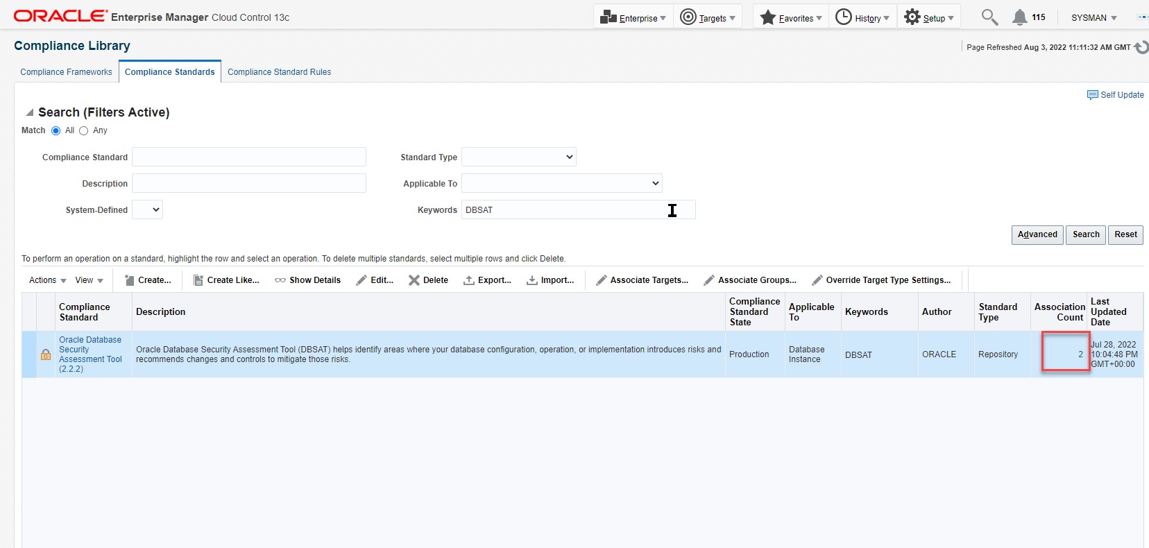Image resolution: width=1149 pixels, height=548 pixels.
Task: Open Oracle Database Security Assessment Tool link
Action: coord(90,354)
